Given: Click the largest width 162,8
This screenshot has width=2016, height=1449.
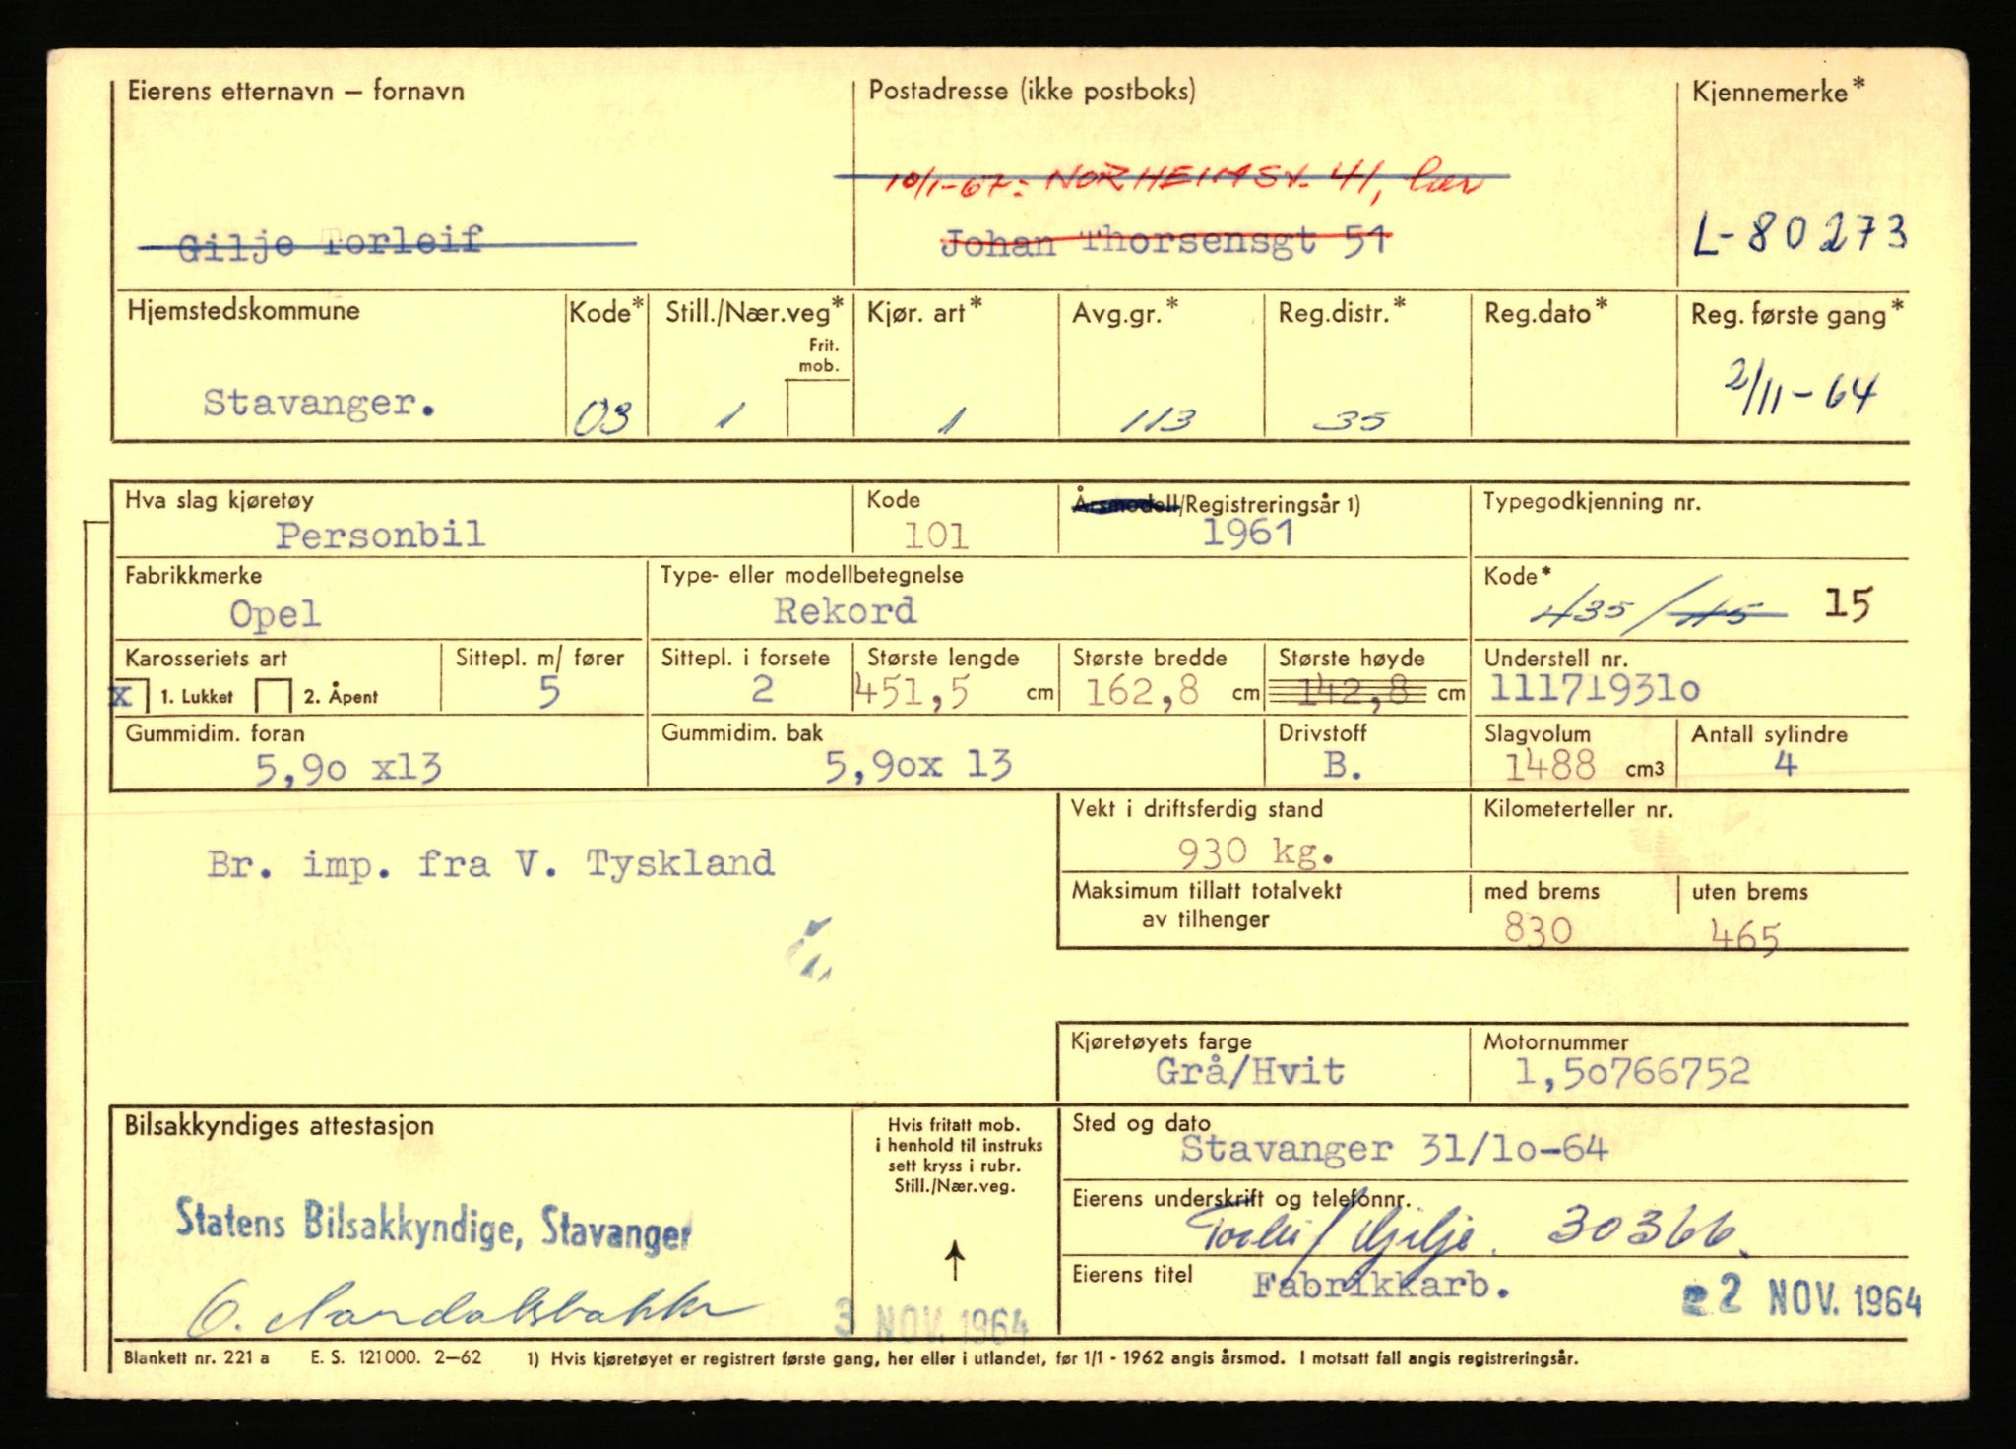Looking at the screenshot, I should tap(1142, 691).
